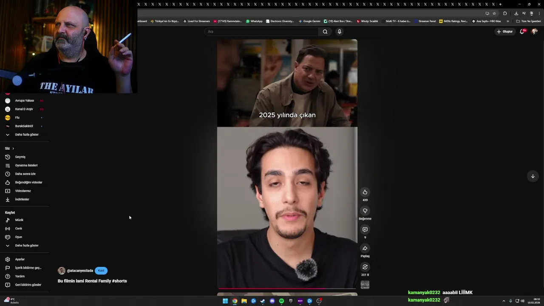The height and width of the screenshot is (306, 544).
Task: Open File Explorer from taskbar
Action: 244,301
